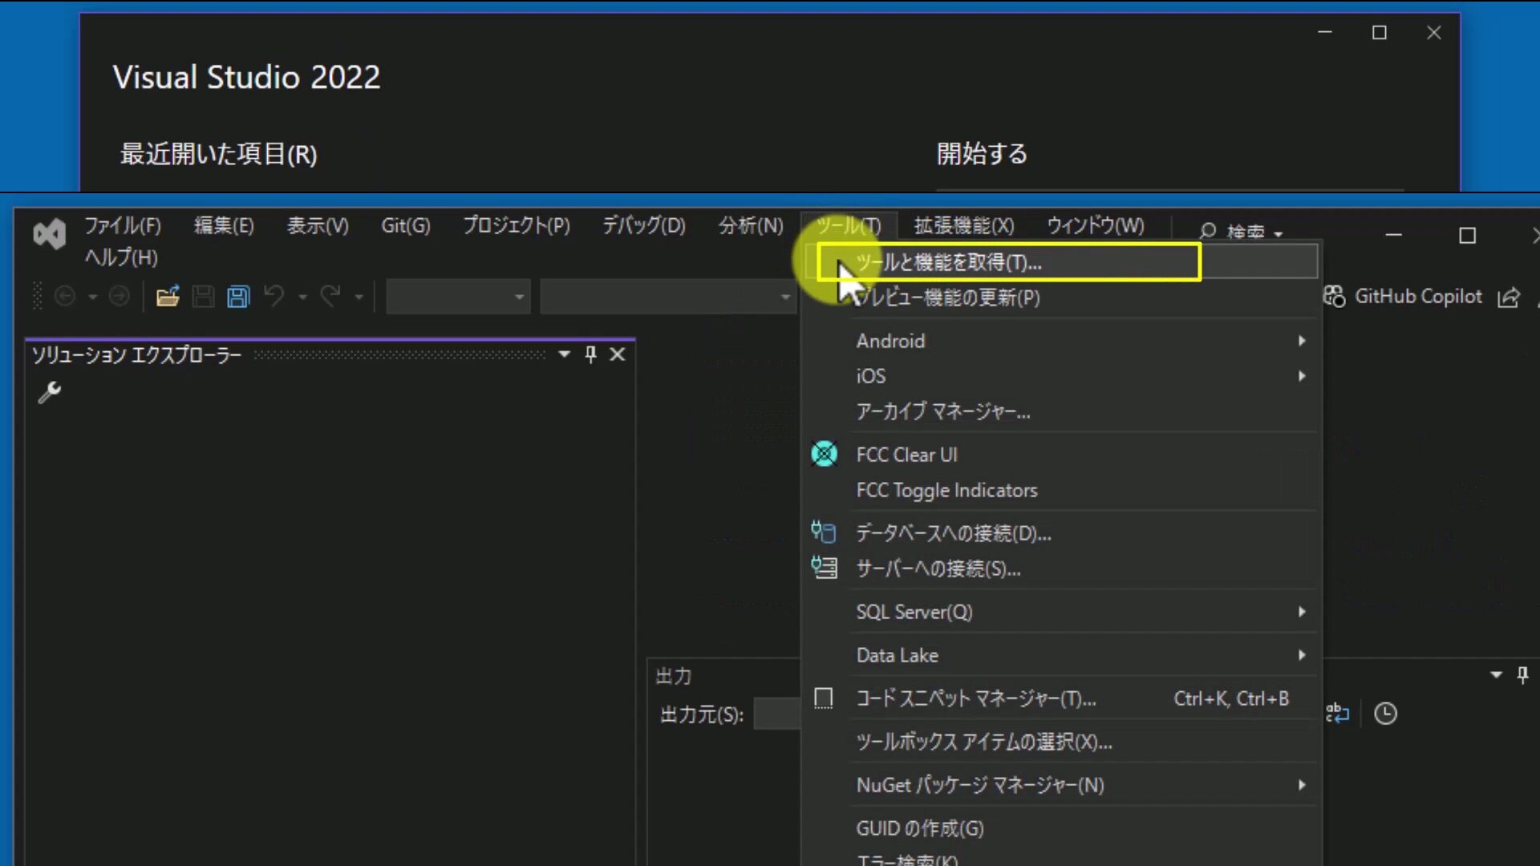Click the wrench icon in Solution Explorer
Image resolution: width=1540 pixels, height=866 pixels.
(x=50, y=392)
